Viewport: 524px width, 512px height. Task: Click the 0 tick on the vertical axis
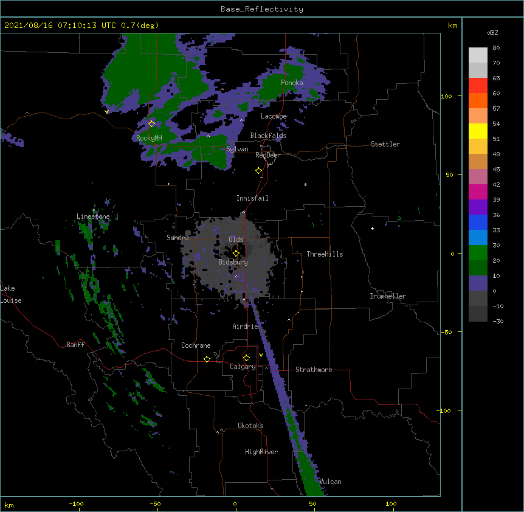pos(452,254)
